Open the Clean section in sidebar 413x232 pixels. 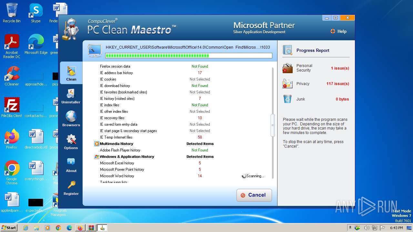click(x=71, y=73)
